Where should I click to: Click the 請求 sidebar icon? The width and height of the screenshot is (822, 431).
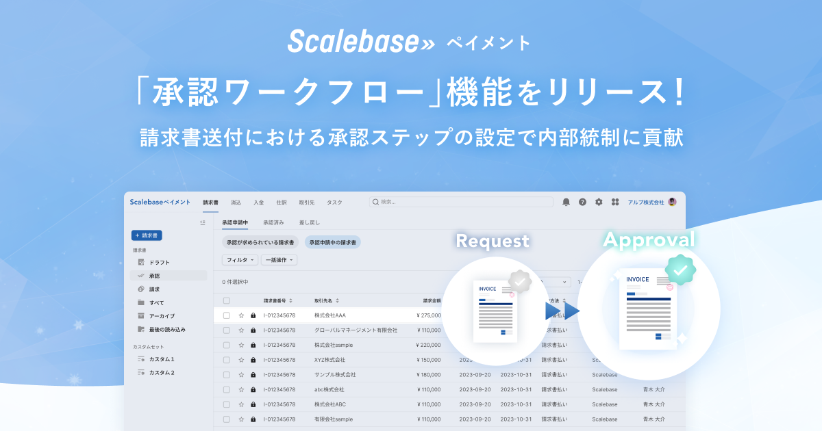click(x=140, y=289)
